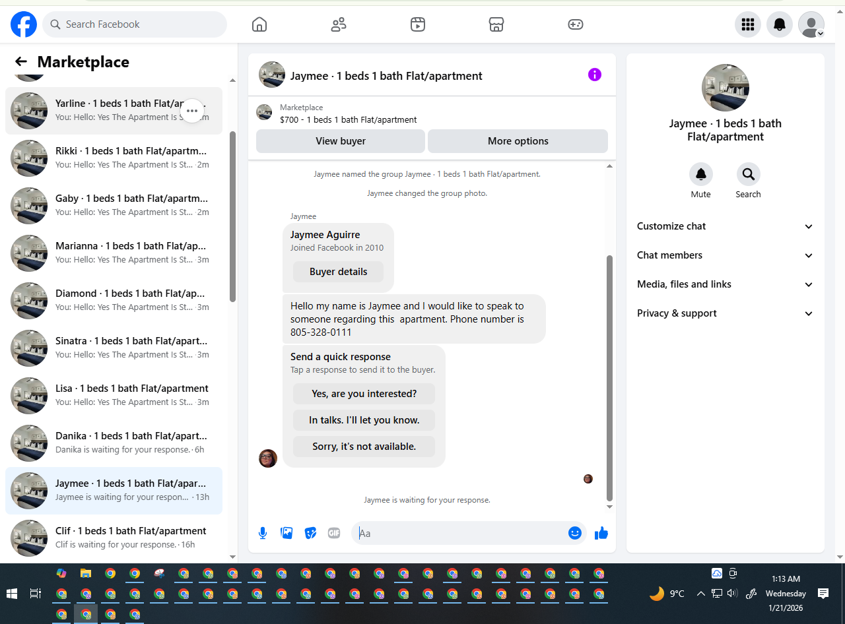
Task: Open Diamond's apartment conversation
Action: 114,301
